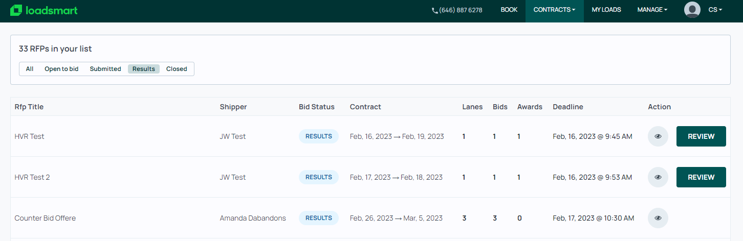Review the HVR Test RFP
The width and height of the screenshot is (743, 241).
(x=701, y=136)
